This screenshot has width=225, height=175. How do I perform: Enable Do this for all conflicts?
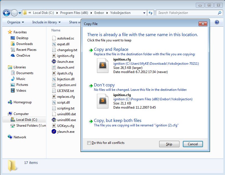(89, 143)
